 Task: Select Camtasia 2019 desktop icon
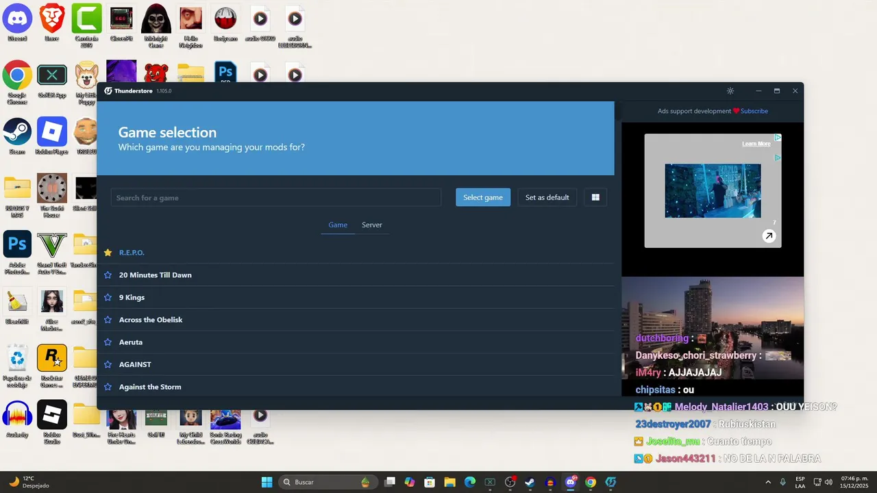86,26
